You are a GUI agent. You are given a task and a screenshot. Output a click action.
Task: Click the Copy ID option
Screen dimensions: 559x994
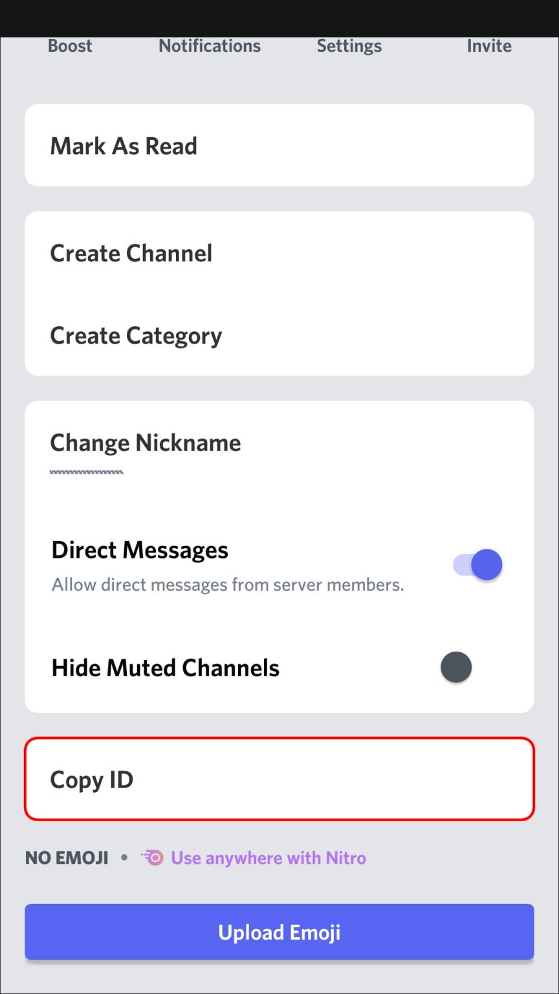point(279,779)
